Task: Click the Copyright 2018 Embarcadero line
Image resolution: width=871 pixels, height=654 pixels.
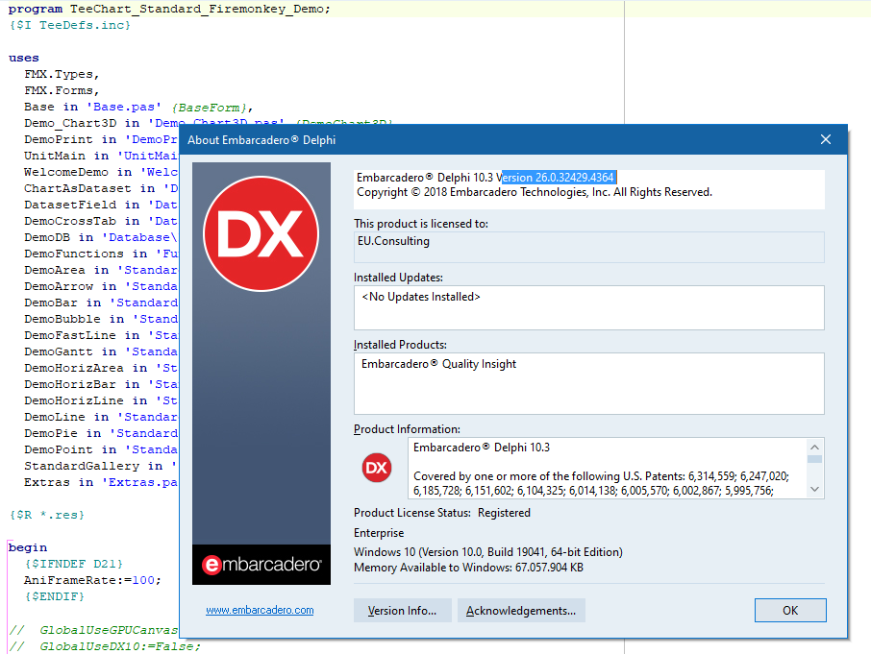Action: coord(534,192)
